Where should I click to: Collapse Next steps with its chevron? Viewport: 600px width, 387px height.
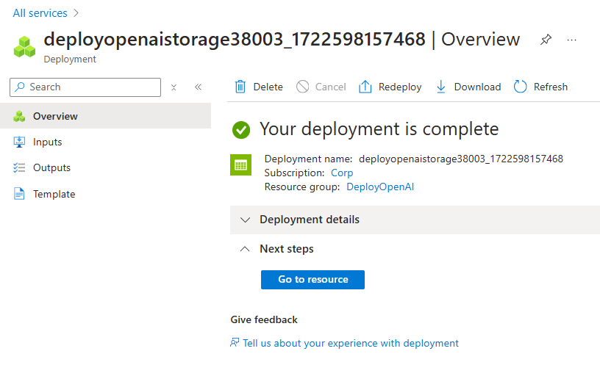tap(245, 249)
